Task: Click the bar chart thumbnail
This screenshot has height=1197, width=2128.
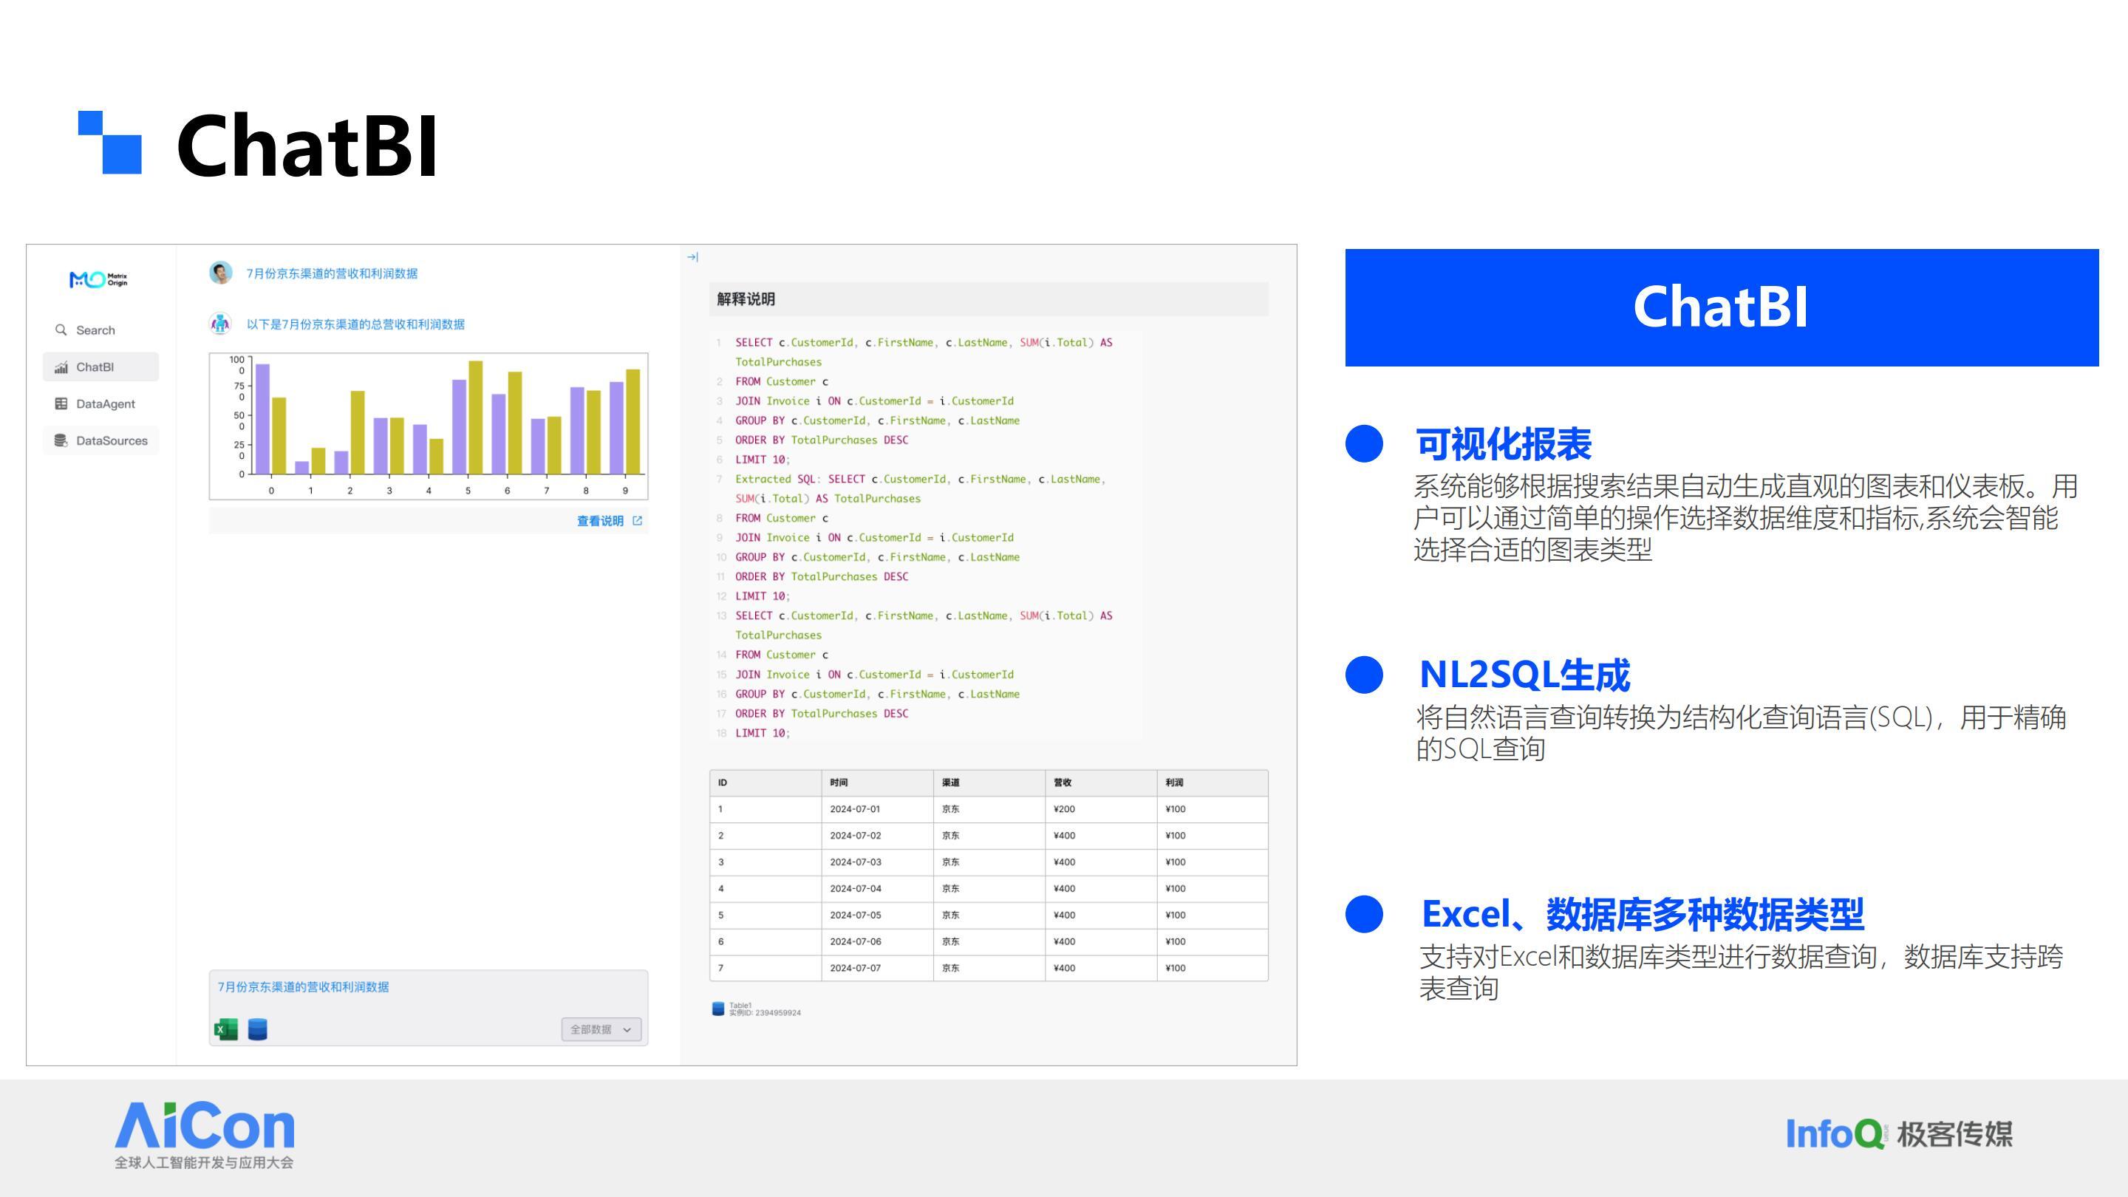Action: 429,426
